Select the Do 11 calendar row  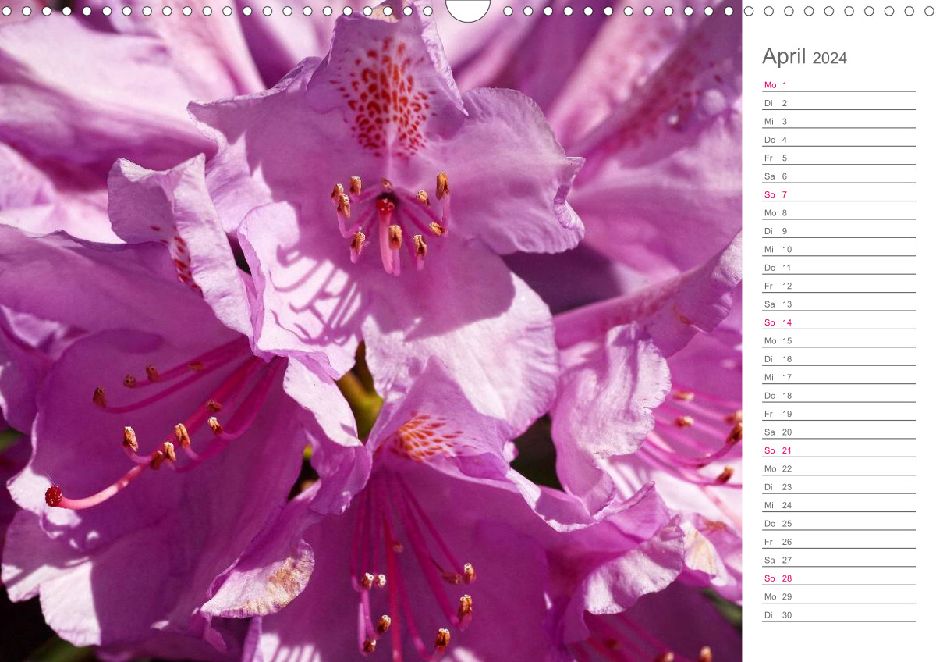838,268
